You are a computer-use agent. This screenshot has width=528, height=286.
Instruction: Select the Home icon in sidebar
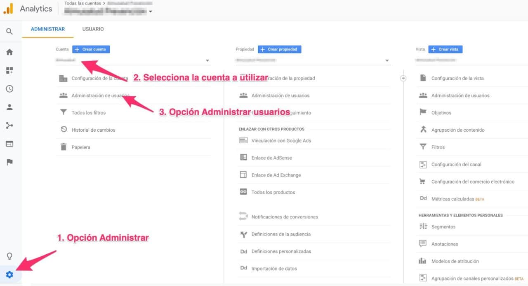[9, 52]
